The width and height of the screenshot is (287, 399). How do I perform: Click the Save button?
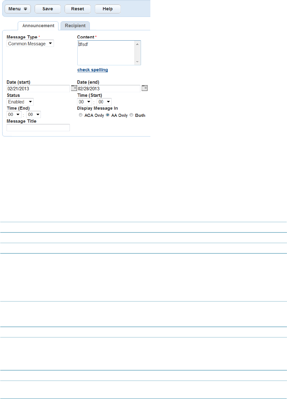(x=48, y=9)
